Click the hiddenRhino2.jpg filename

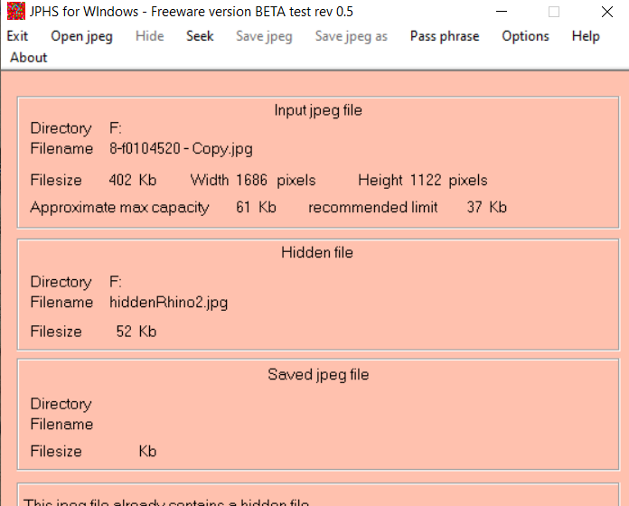168,303
